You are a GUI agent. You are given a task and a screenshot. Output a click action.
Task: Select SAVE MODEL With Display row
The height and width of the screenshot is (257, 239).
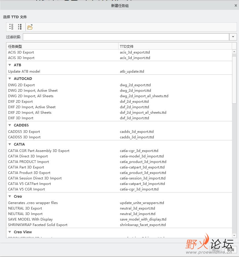point(119,219)
